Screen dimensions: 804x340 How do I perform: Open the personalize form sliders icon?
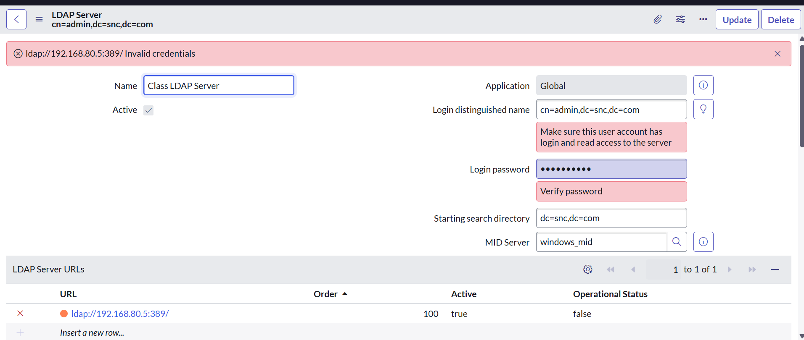(x=680, y=19)
